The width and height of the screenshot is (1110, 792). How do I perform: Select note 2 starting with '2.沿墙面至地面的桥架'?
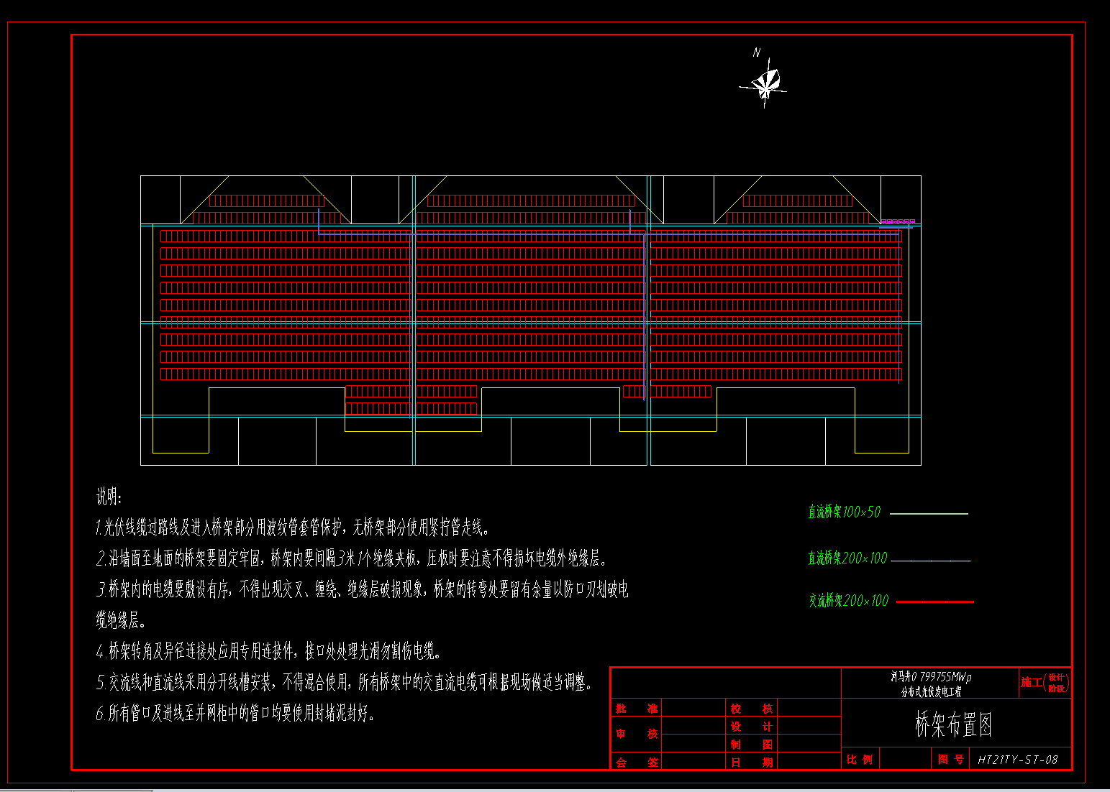click(x=352, y=558)
